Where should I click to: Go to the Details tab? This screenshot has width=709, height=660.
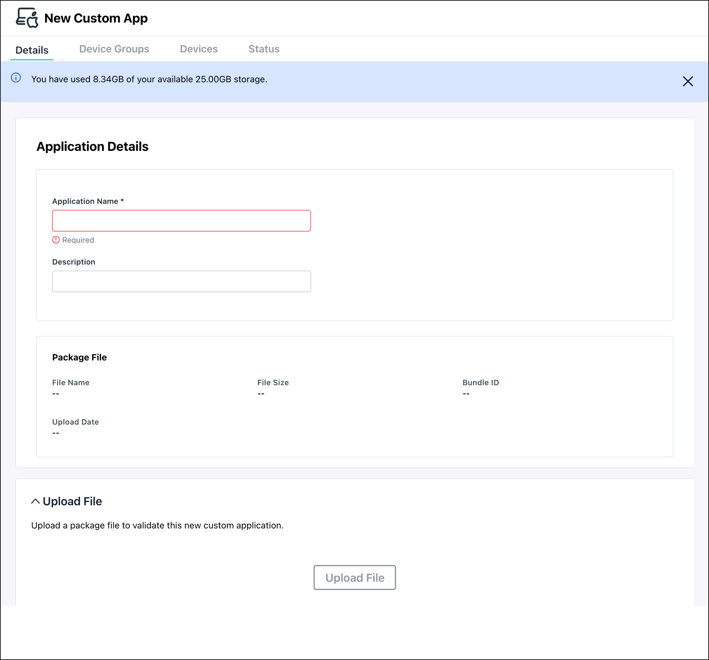tap(32, 50)
